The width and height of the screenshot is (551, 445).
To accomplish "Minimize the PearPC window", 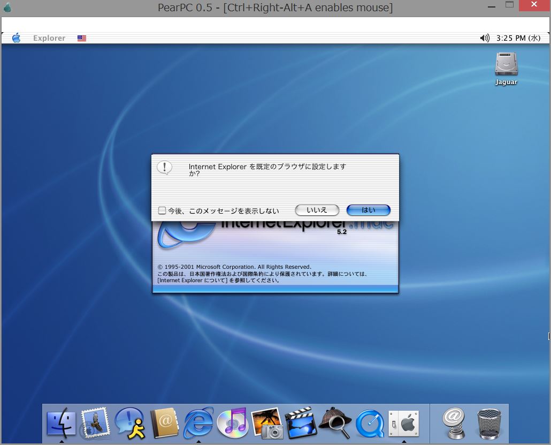I will pos(492,6).
